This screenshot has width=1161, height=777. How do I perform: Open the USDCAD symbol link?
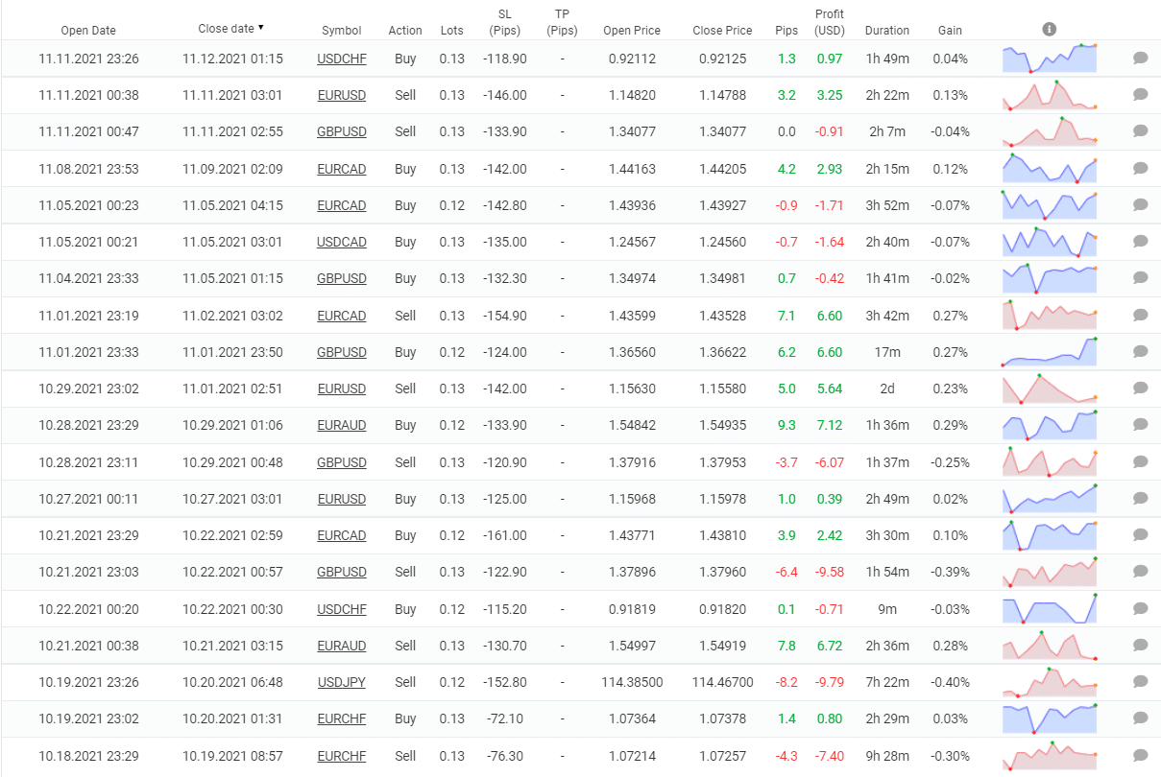tap(342, 242)
